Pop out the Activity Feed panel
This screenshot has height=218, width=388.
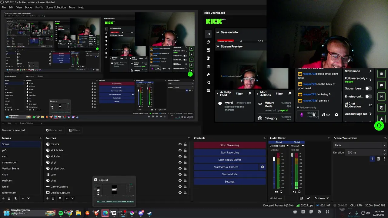249,94
